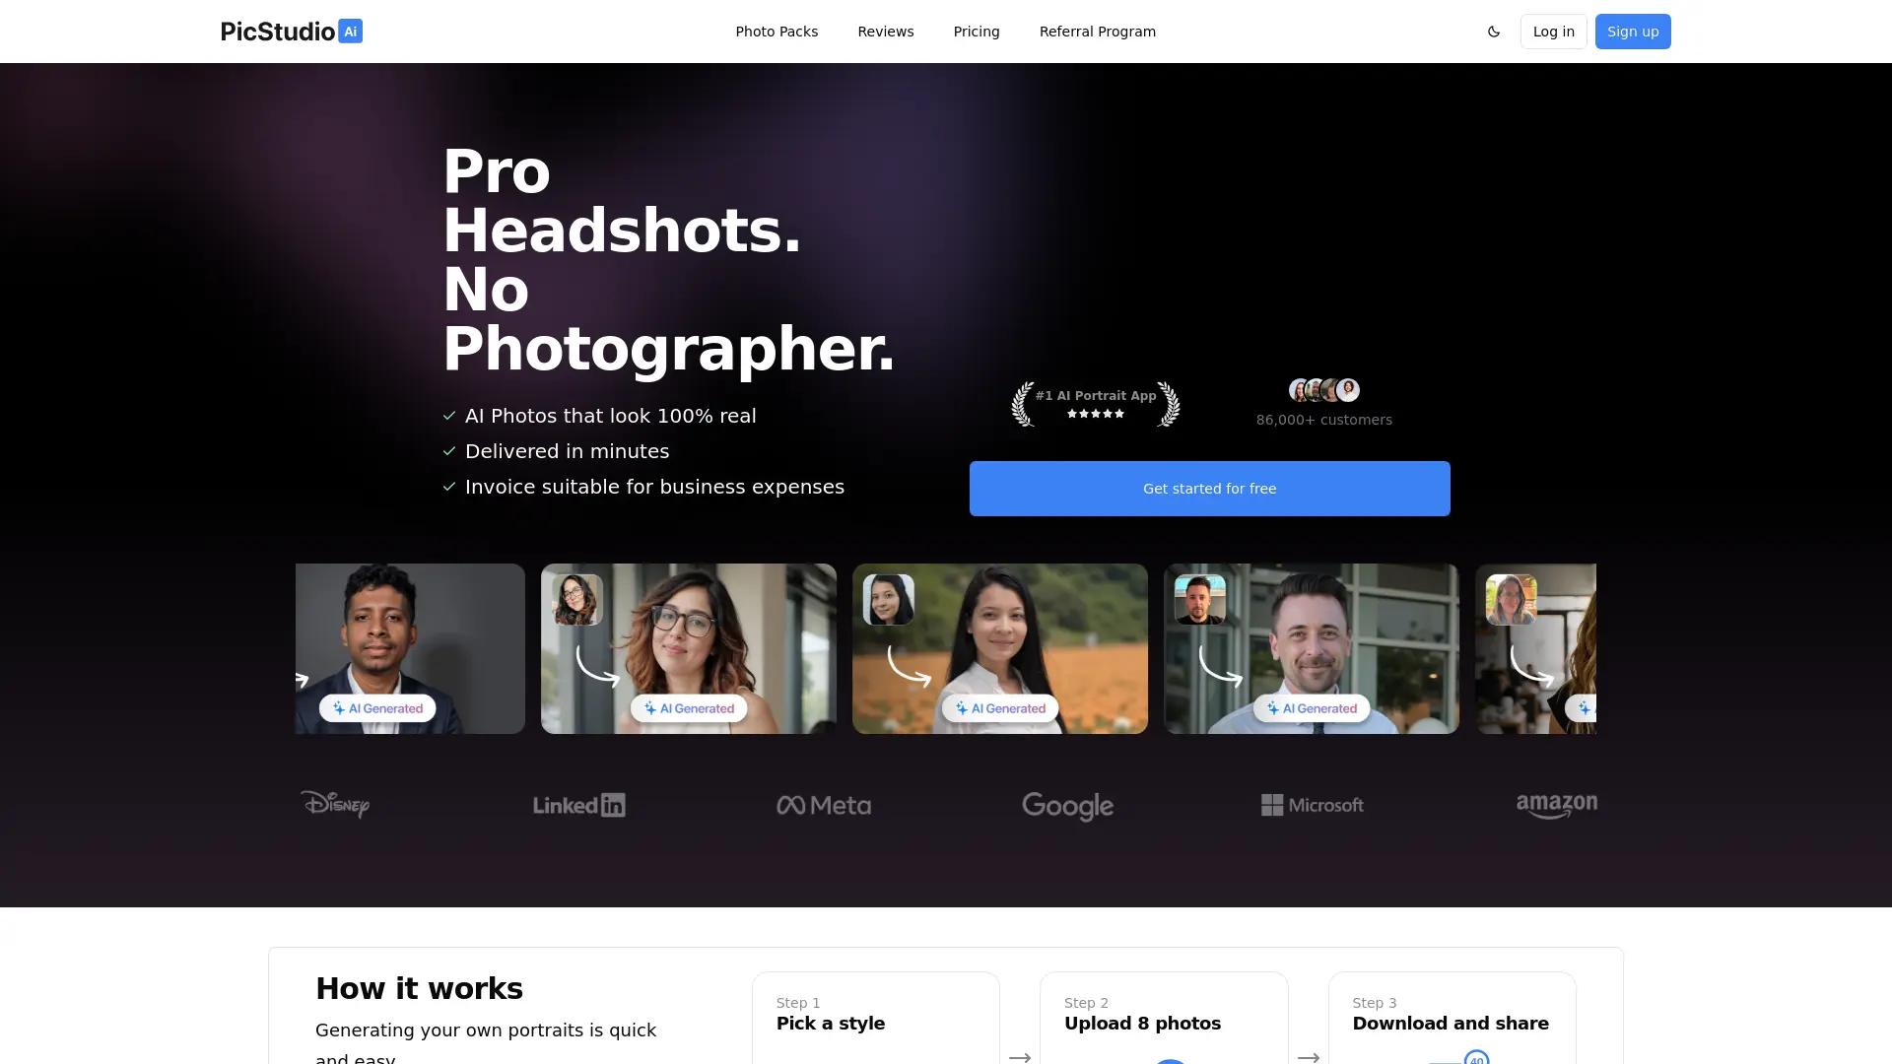Click the PicStudio AI logo
This screenshot has width=1892, height=1064.
coord(291,31)
